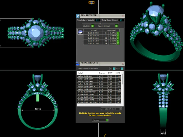Screen dimensions: 183x137
Task: Click the Metal Weights panel icon
Action: click(78, 64)
